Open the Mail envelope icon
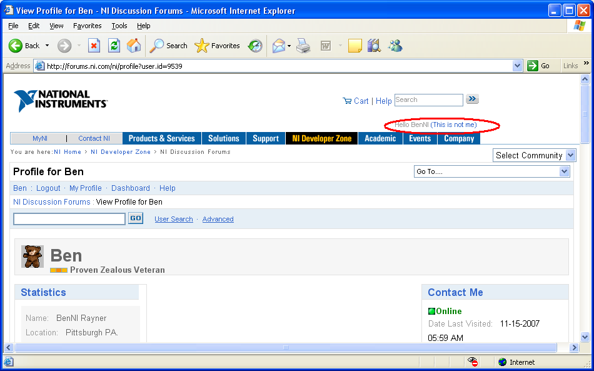 [x=279, y=46]
